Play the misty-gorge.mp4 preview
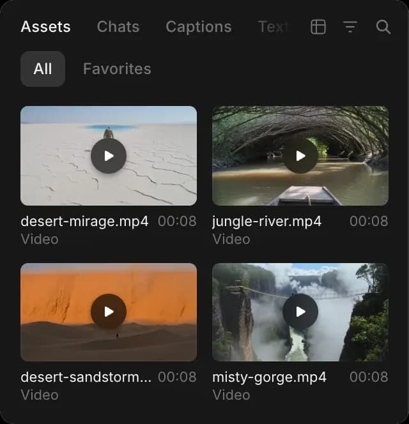The width and height of the screenshot is (409, 424). [300, 312]
